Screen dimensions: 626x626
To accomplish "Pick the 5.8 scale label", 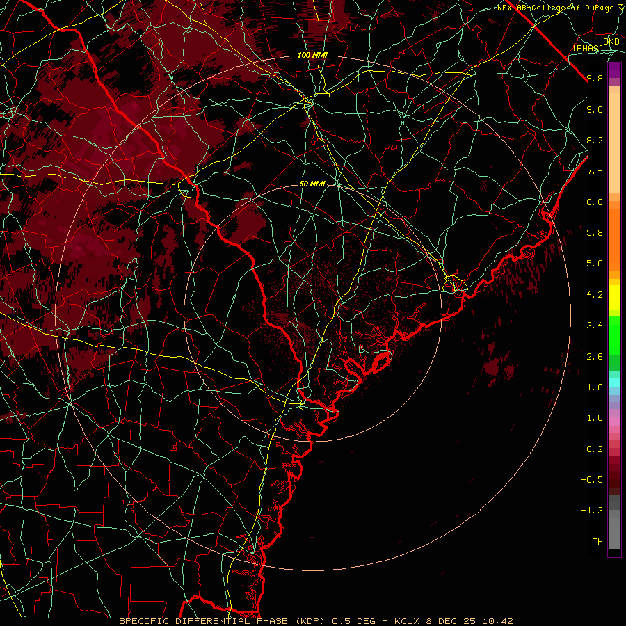I will point(595,233).
